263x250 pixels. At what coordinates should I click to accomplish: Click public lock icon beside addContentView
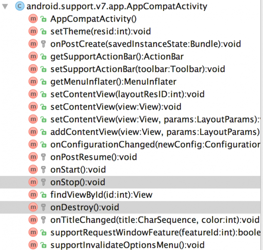43,132
